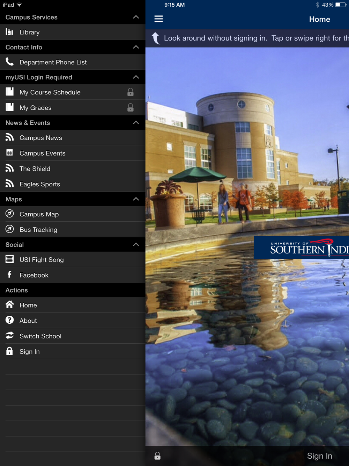Select Bus Tracking from the menu
The width and height of the screenshot is (349, 466).
pos(38,230)
